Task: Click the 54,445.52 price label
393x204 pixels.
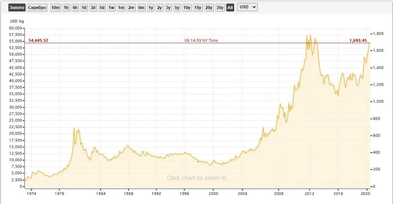Action: [x=38, y=40]
